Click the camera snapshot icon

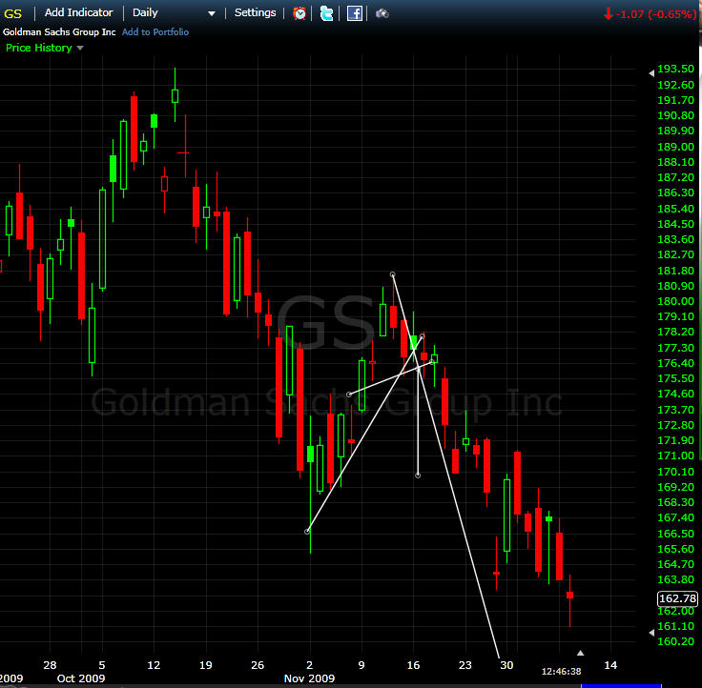click(x=382, y=14)
